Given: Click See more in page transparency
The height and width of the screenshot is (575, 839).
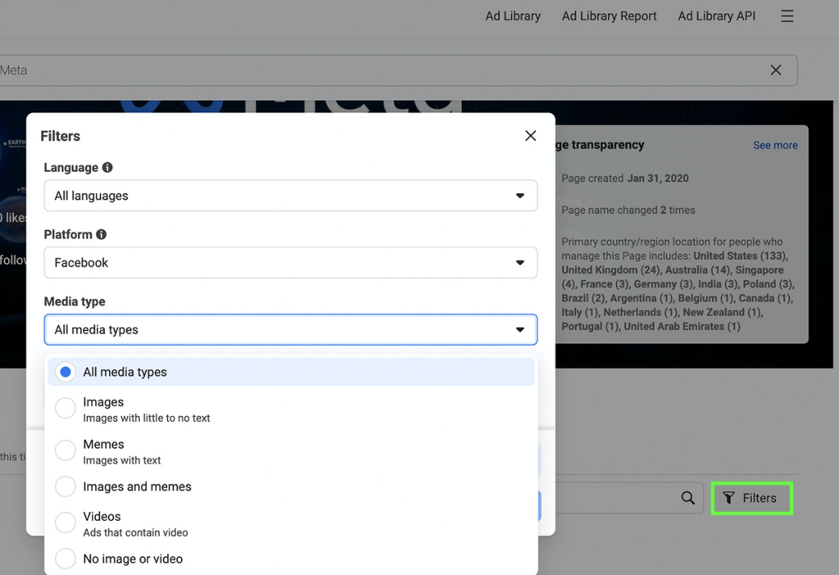Looking at the screenshot, I should click(x=774, y=145).
